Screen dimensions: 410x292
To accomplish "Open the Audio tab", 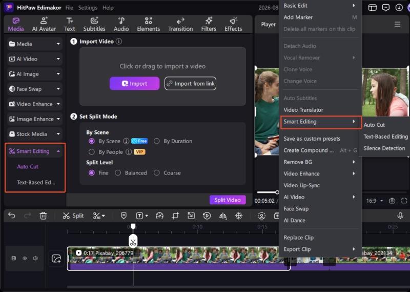I will click(x=121, y=24).
